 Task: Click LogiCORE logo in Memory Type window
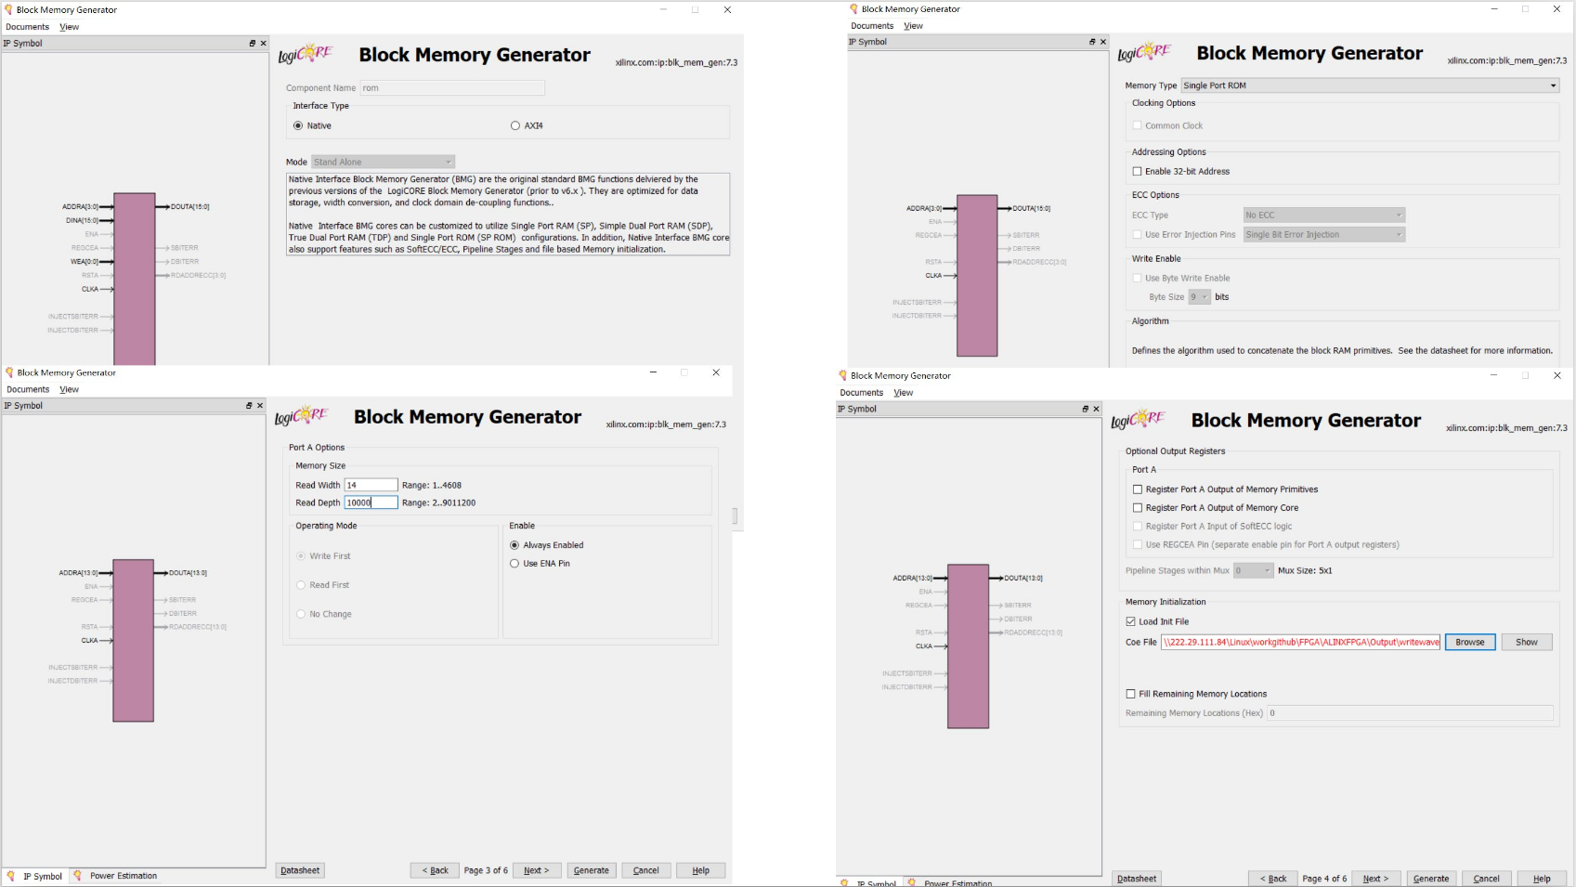1144,52
